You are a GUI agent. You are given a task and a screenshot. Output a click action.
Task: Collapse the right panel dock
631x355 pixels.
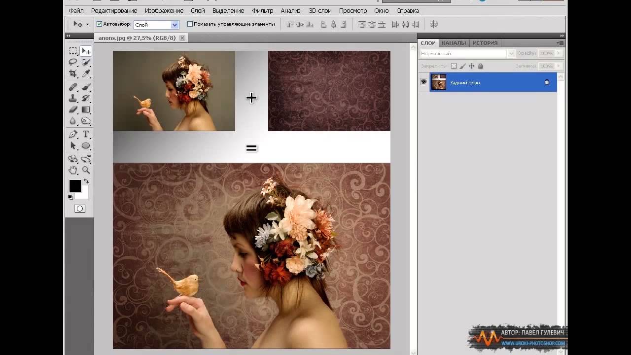tap(561, 35)
